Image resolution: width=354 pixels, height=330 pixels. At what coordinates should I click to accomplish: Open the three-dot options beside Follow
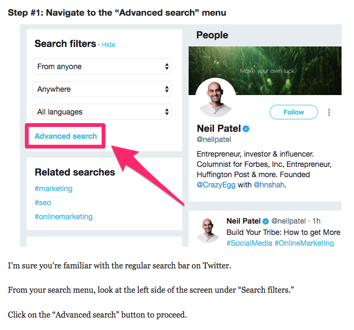click(329, 112)
